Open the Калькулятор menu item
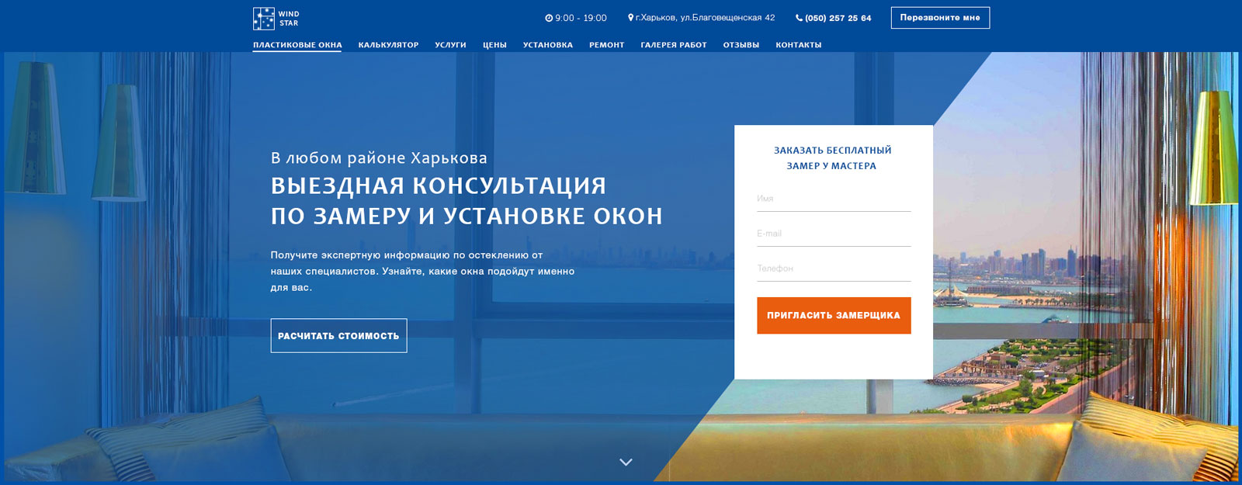The height and width of the screenshot is (485, 1242). (388, 45)
